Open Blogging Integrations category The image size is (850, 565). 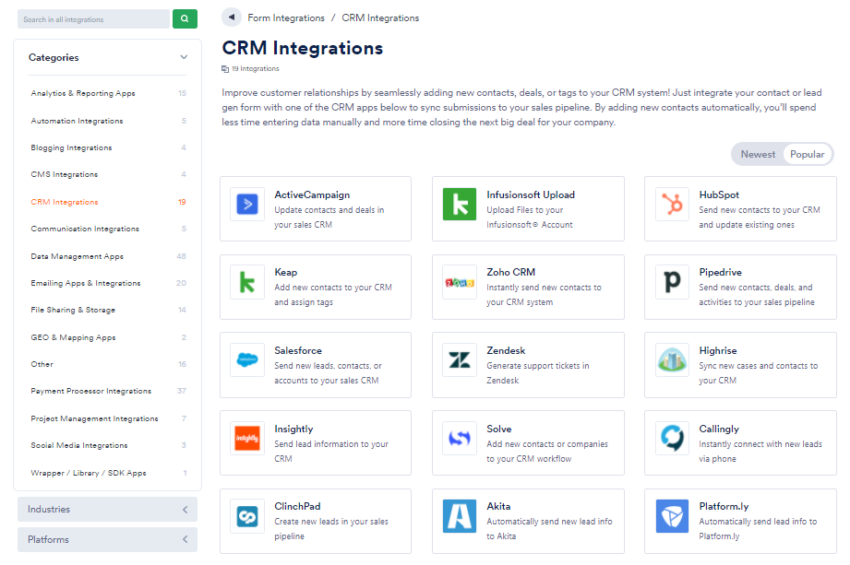[x=107, y=147]
